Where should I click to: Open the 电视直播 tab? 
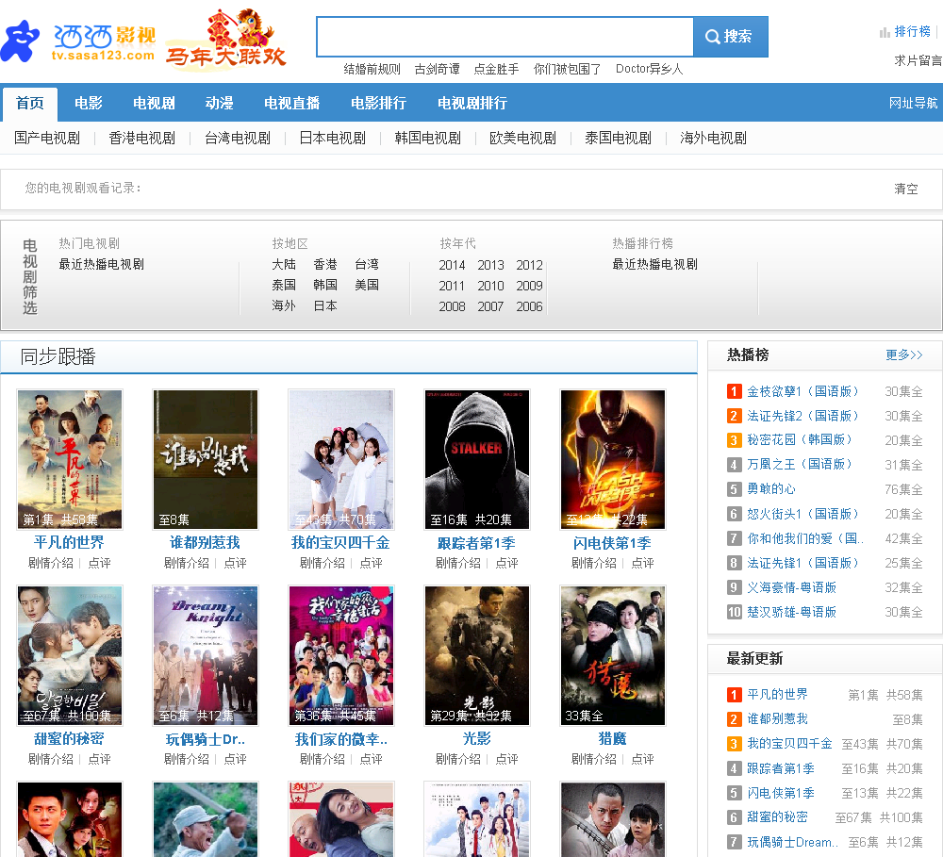(x=291, y=104)
